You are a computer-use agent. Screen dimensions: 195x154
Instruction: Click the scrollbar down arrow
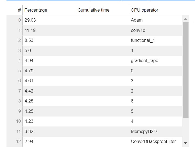pyautogui.click(x=186, y=143)
